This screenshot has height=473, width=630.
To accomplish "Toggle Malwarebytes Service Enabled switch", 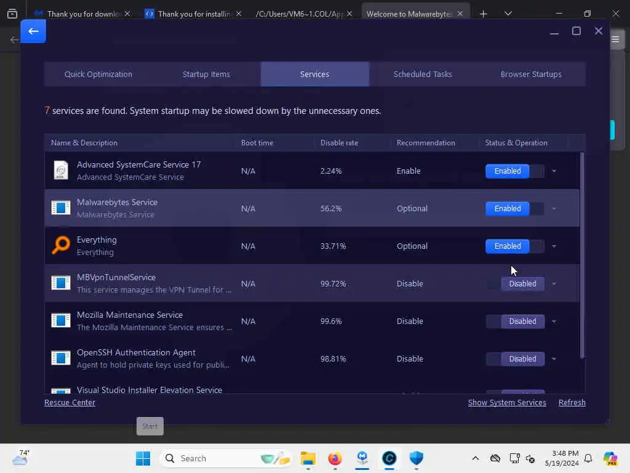I will point(515,208).
